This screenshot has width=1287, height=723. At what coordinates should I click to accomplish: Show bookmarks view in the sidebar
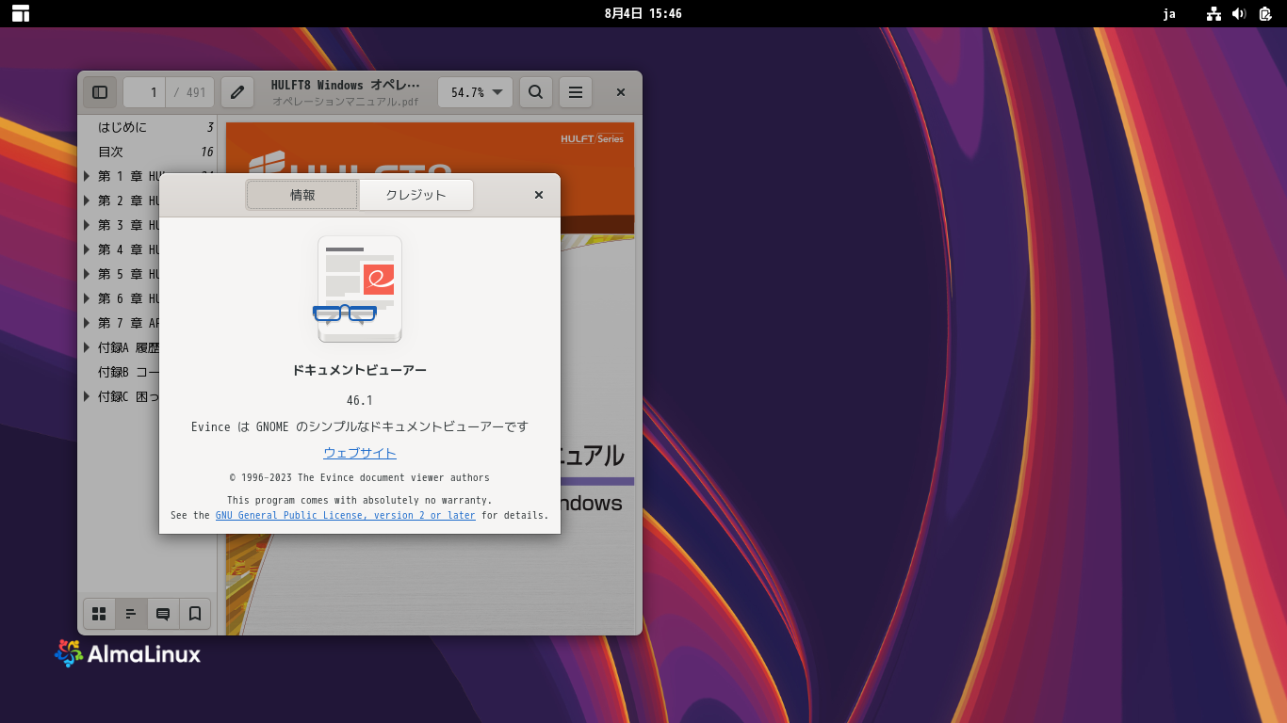[195, 614]
